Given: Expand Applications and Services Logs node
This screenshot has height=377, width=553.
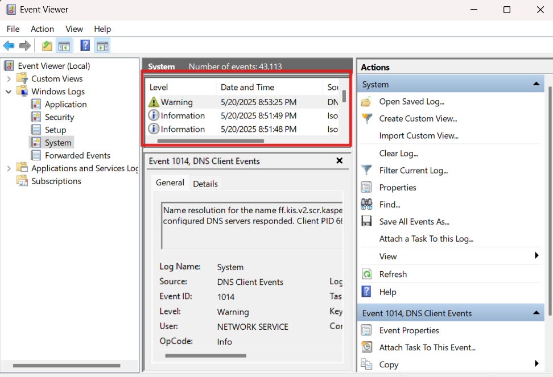Looking at the screenshot, I should tap(9, 168).
